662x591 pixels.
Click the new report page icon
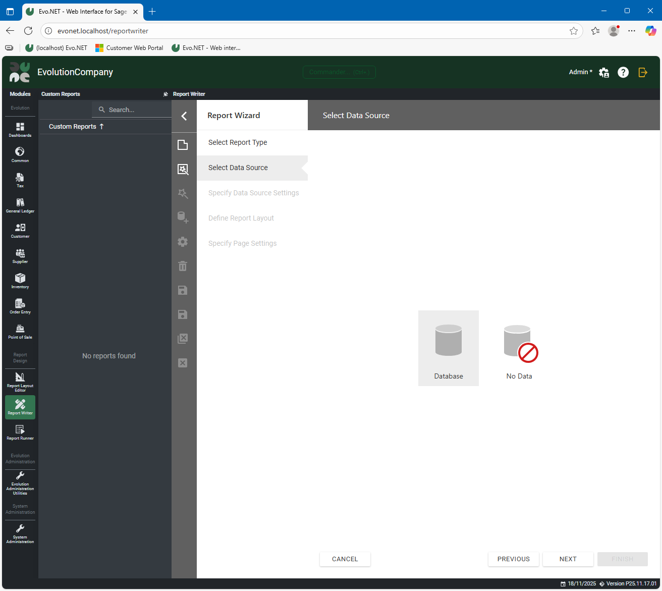point(183,145)
